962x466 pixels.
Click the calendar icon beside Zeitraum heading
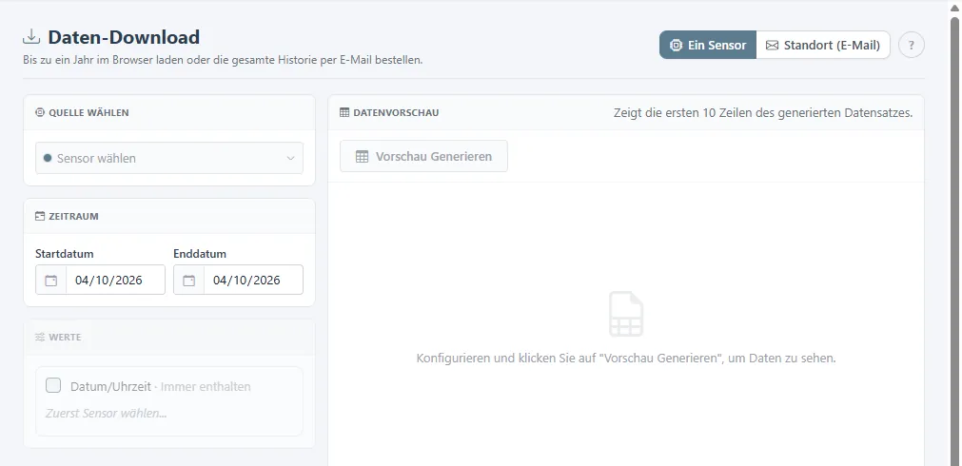(40, 217)
